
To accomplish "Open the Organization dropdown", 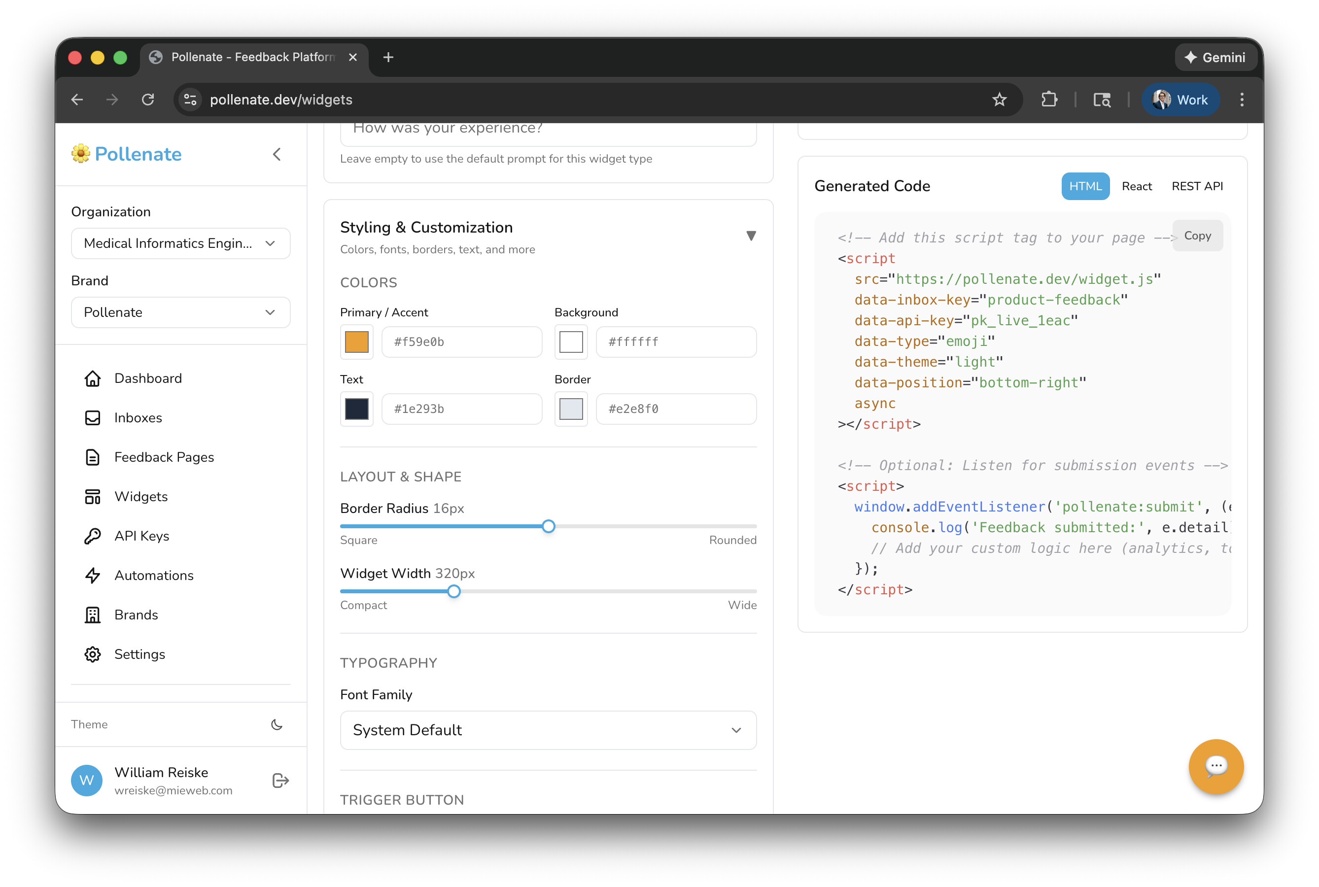I will point(180,243).
